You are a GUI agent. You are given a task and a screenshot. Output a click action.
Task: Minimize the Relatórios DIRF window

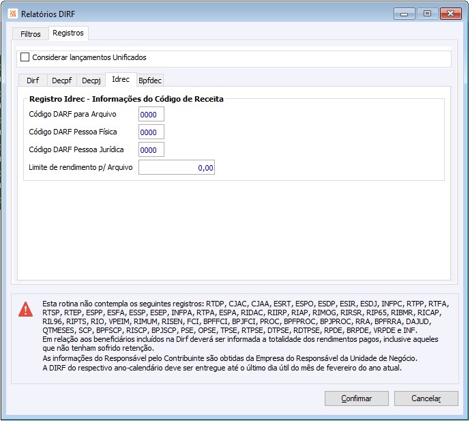[405, 14]
